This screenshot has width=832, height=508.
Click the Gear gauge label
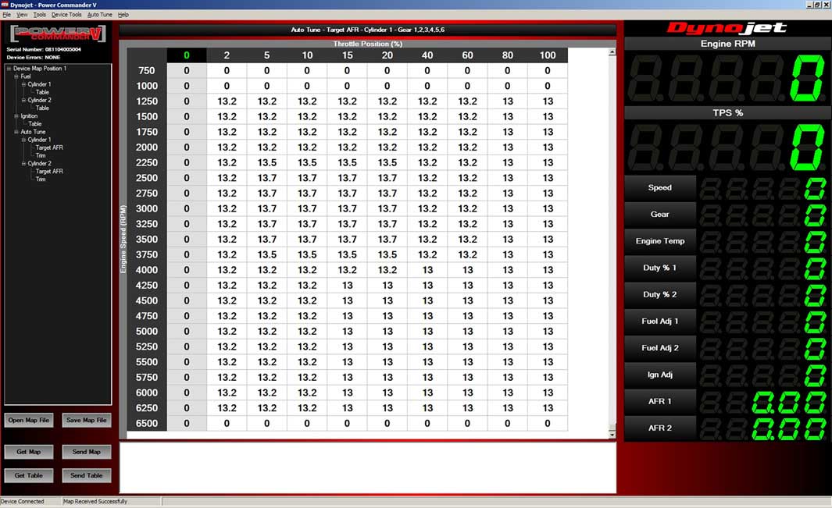point(660,215)
